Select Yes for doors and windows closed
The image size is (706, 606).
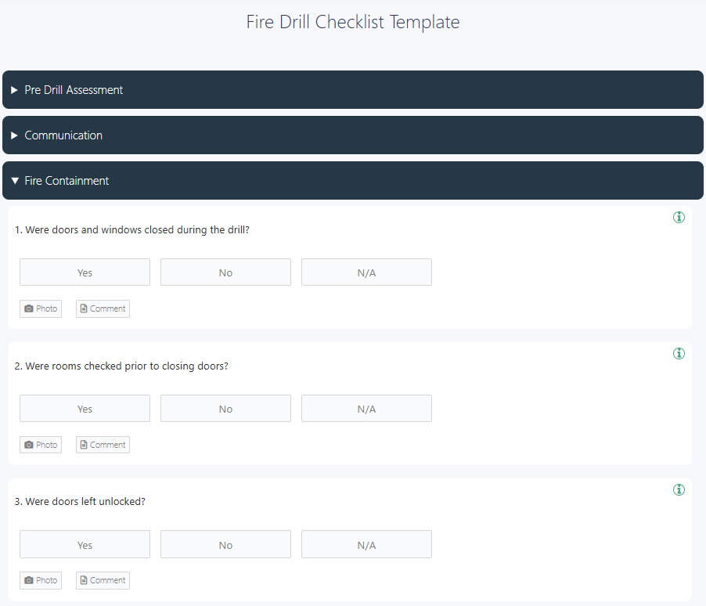[x=85, y=272]
